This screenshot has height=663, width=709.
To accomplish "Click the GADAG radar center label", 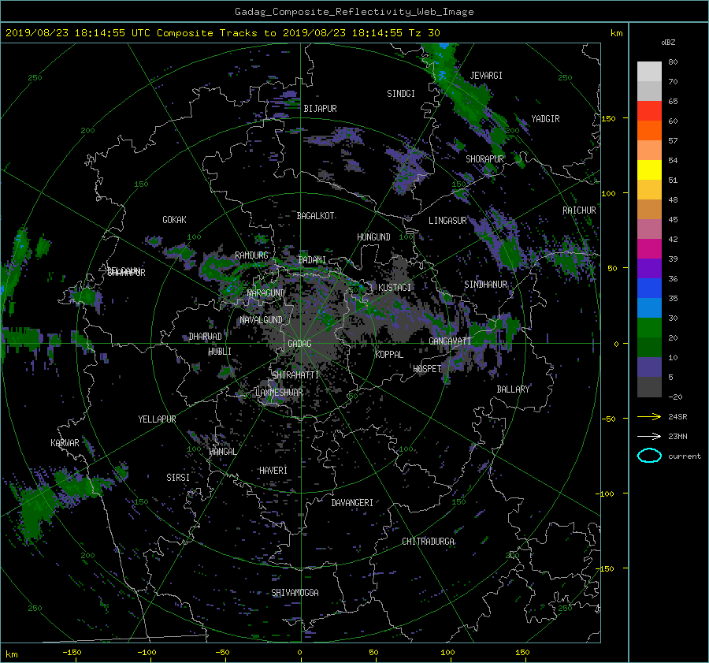I will [299, 344].
